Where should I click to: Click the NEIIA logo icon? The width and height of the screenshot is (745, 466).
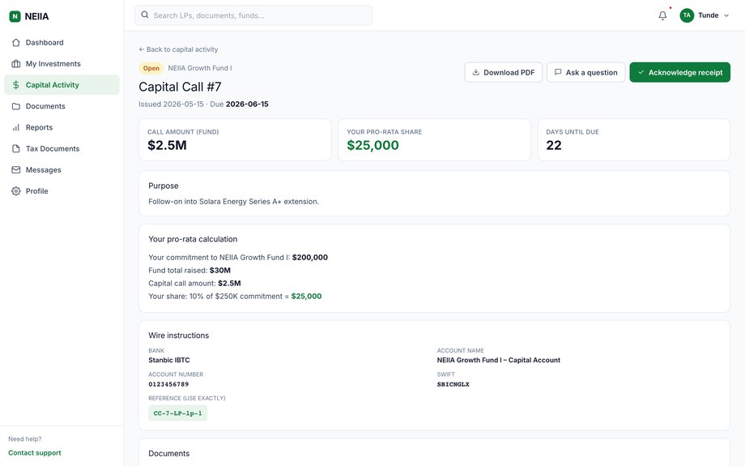click(x=15, y=17)
